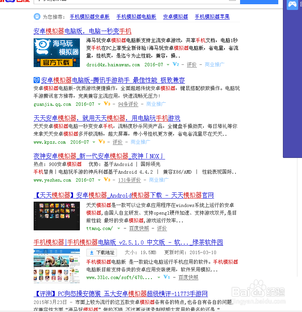Expand the dropdown arrow after www.yeshen.com date
The width and height of the screenshot is (302, 312).
click(99, 180)
